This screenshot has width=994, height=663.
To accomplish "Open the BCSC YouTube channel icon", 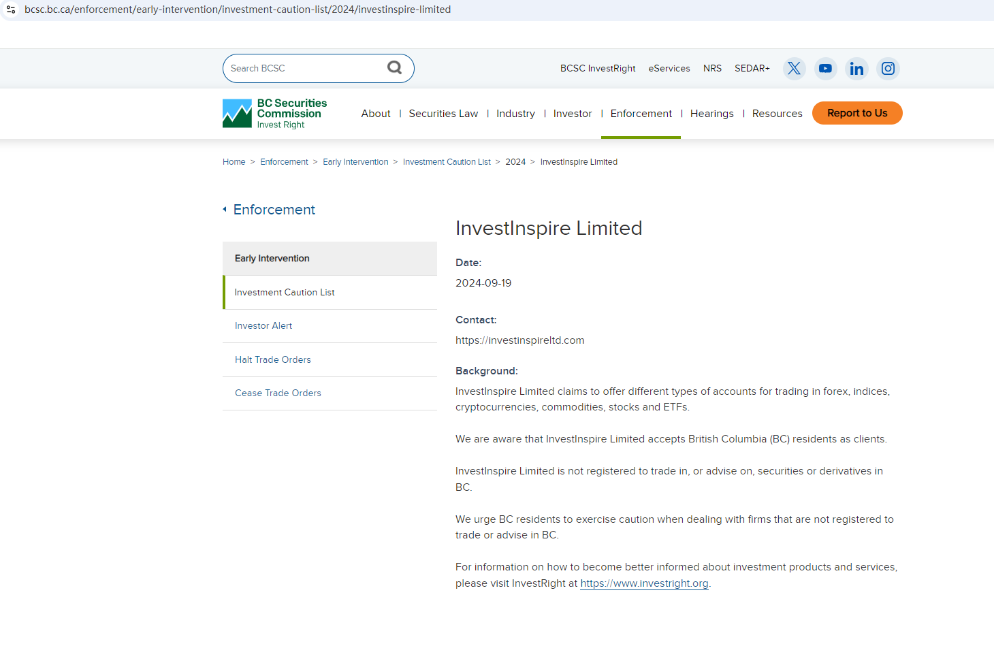I will click(x=825, y=69).
